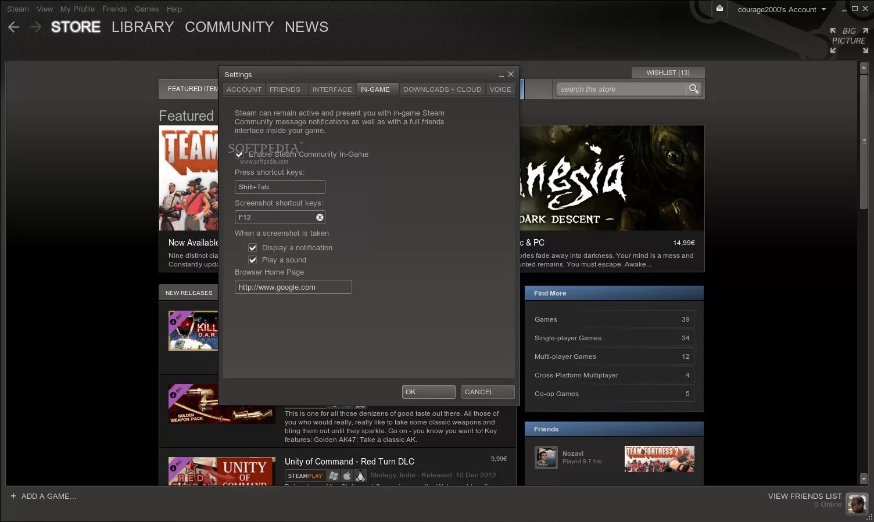Clear the F12 screenshot shortcut
This screenshot has height=522, width=874.
(x=320, y=217)
